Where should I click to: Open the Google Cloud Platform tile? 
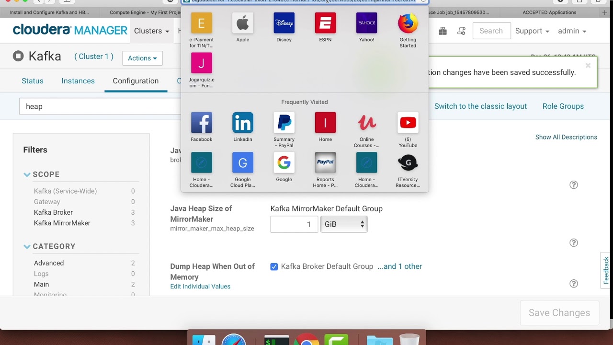click(243, 163)
